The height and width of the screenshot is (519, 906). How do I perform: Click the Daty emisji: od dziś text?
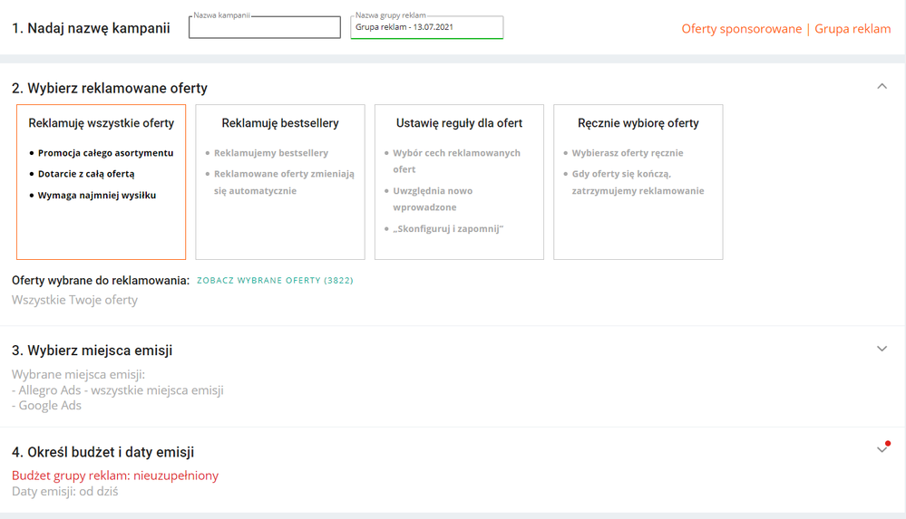click(64, 492)
